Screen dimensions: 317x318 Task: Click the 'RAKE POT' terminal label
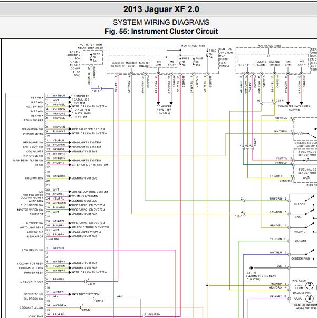36,214
